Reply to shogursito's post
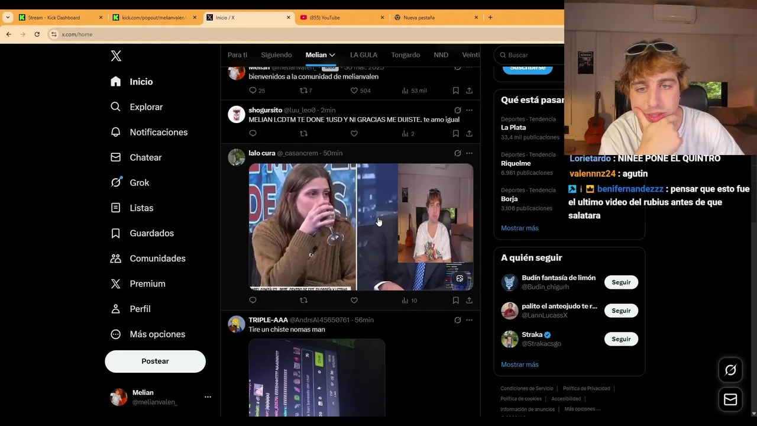This screenshot has height=426, width=757. 253,134
